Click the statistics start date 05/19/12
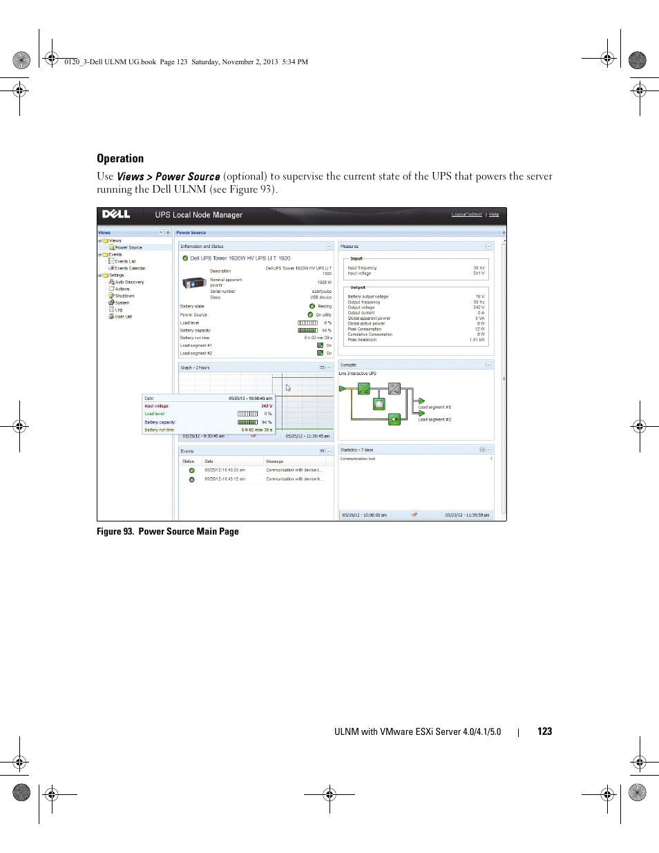 pos(365,515)
